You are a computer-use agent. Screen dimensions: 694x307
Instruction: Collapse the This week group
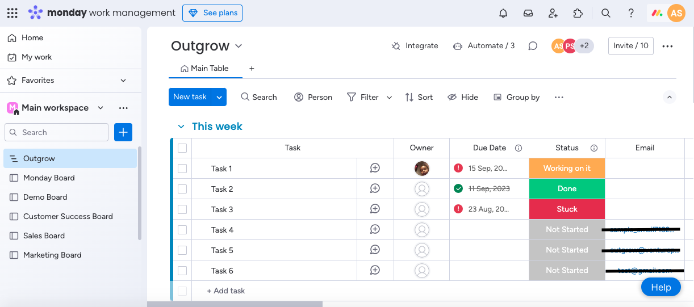[181, 127]
